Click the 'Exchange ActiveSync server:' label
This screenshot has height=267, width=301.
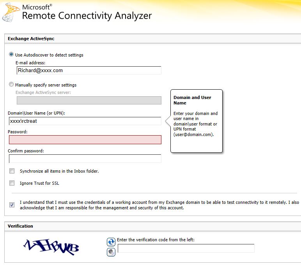pos(43,92)
